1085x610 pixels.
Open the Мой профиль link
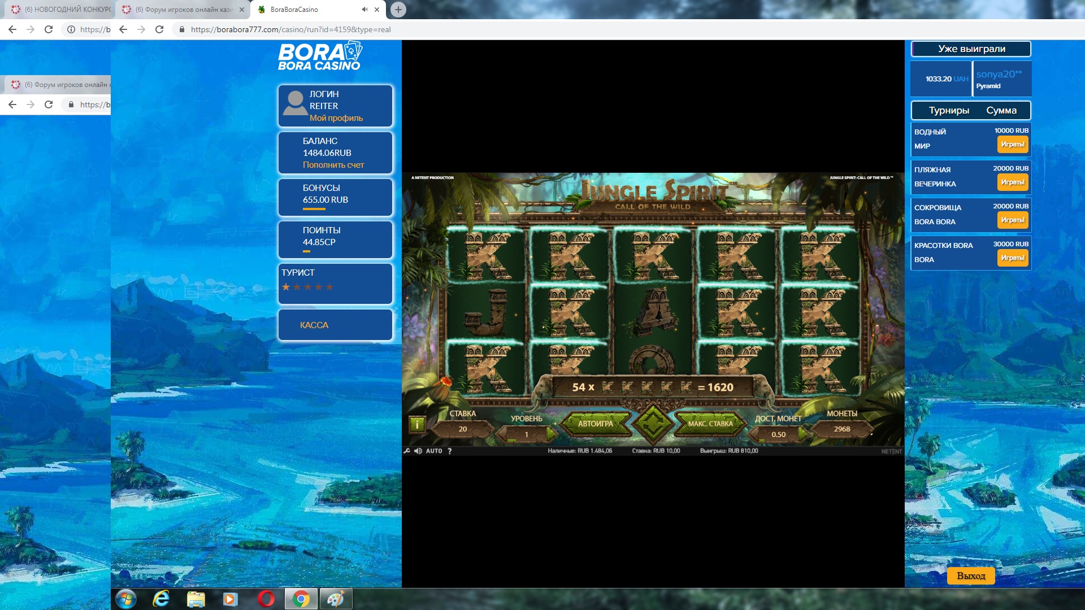(336, 118)
